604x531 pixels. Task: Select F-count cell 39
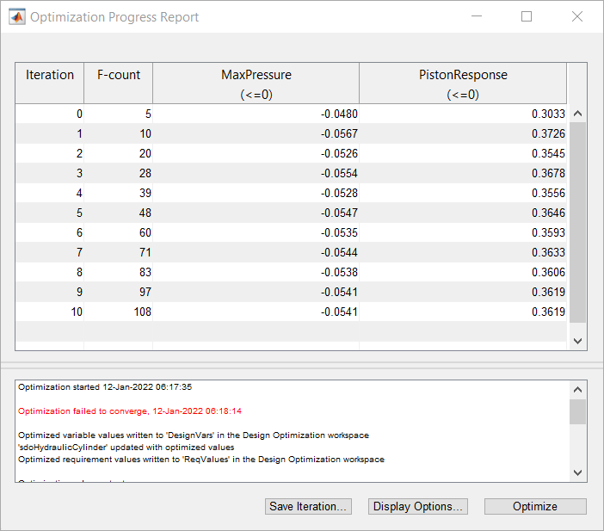[x=118, y=193]
